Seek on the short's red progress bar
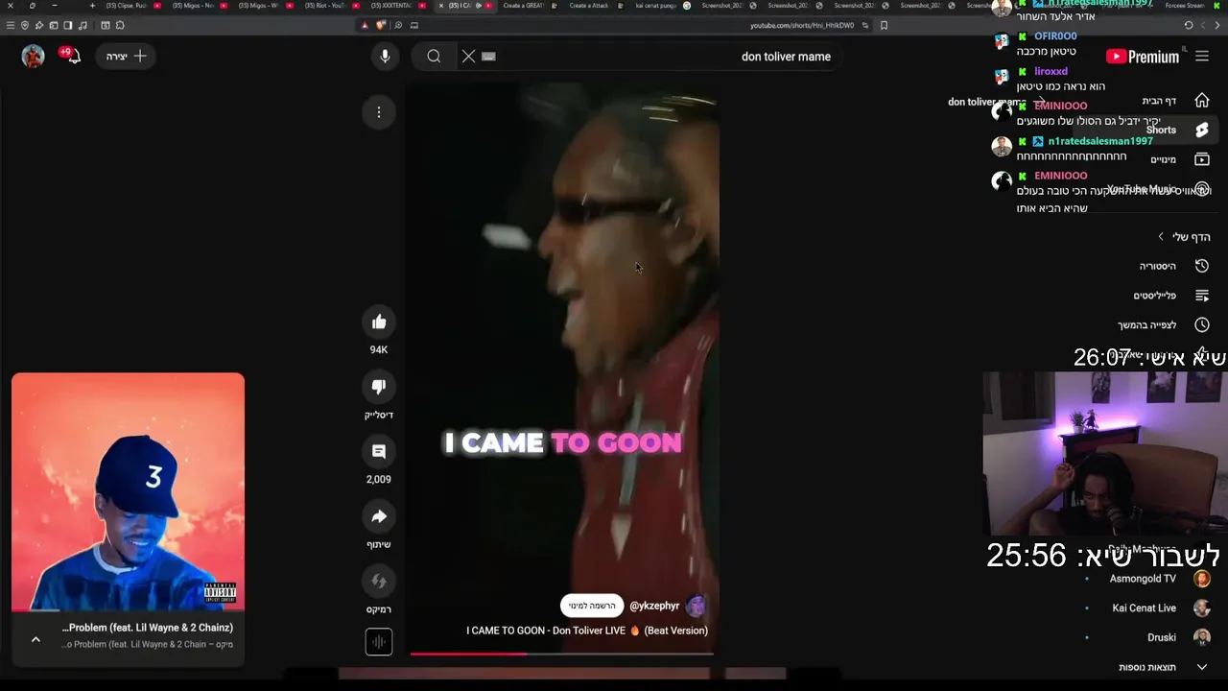Viewport: 1228px width, 691px height. pos(562,654)
